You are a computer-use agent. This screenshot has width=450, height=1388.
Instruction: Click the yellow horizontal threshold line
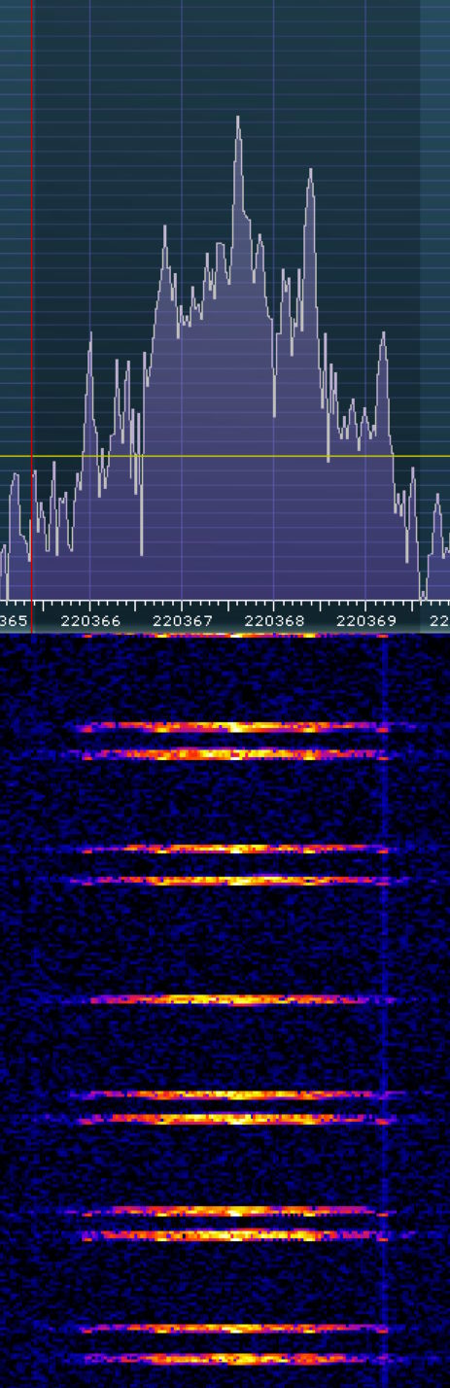tap(225, 456)
